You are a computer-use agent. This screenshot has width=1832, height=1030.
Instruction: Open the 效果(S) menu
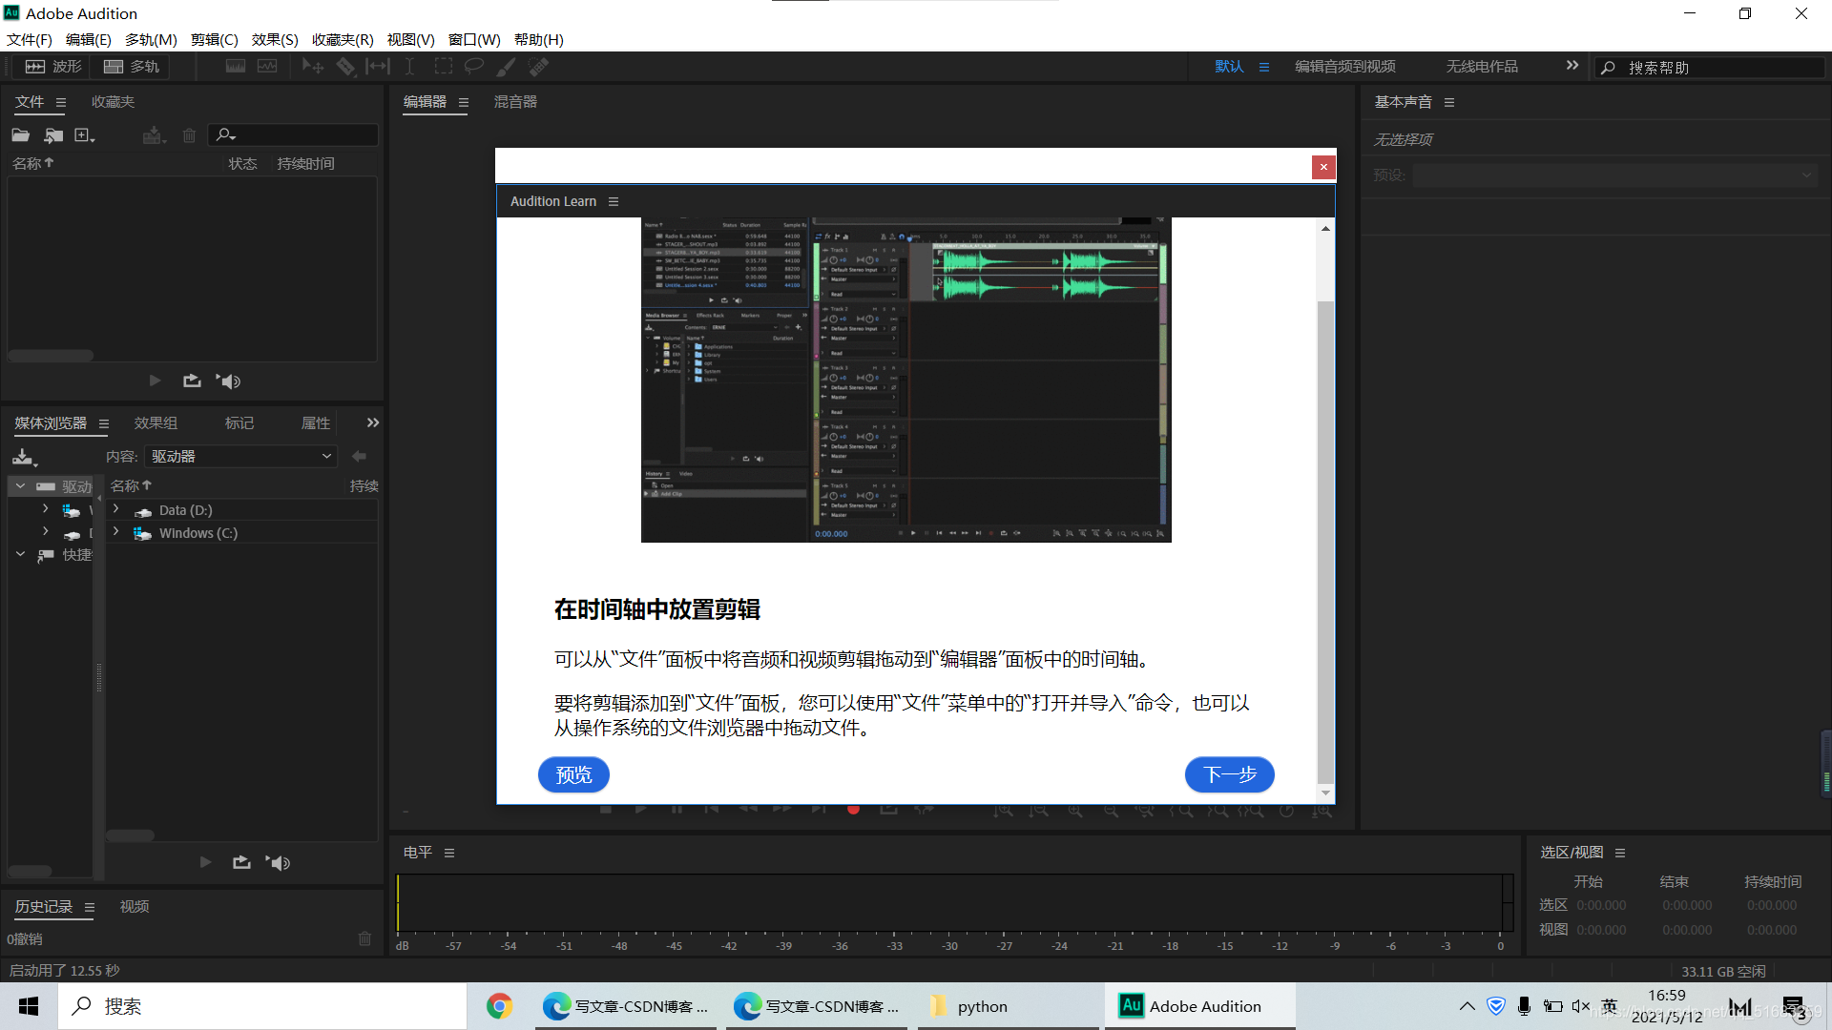pyautogui.click(x=275, y=40)
